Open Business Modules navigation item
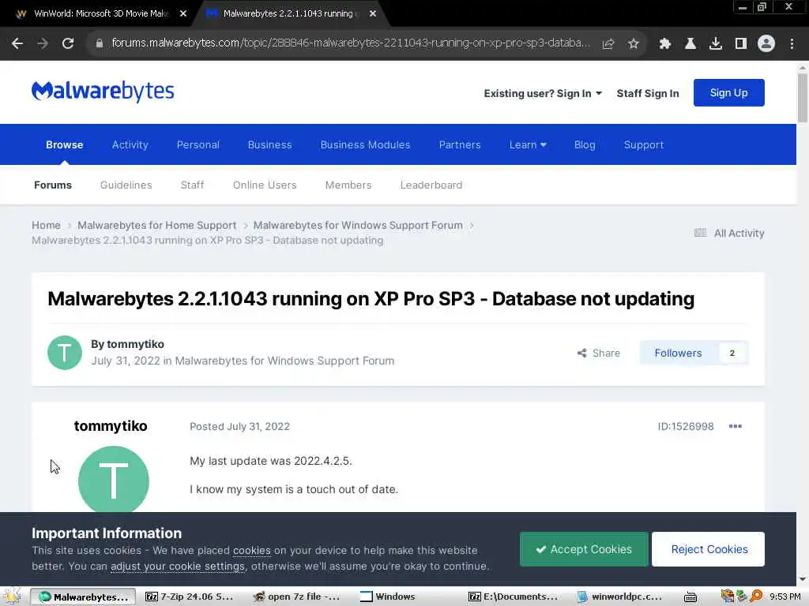The height and width of the screenshot is (606, 809). 365,145
